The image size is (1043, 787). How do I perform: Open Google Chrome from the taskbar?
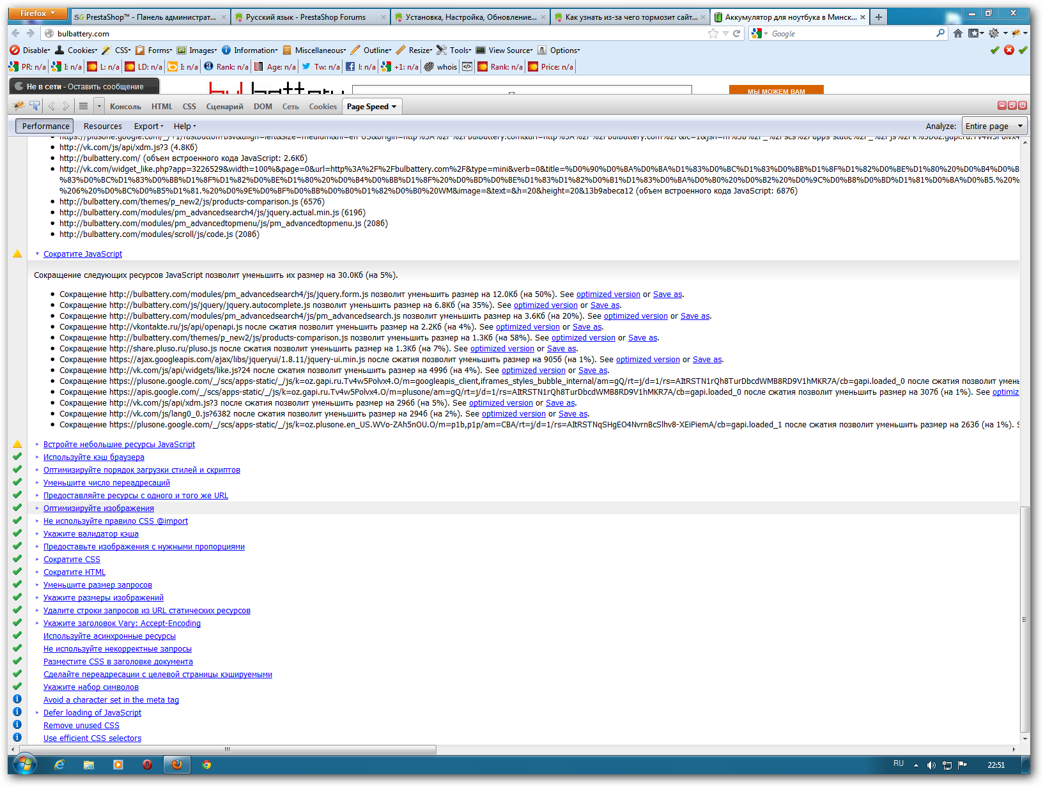206,765
